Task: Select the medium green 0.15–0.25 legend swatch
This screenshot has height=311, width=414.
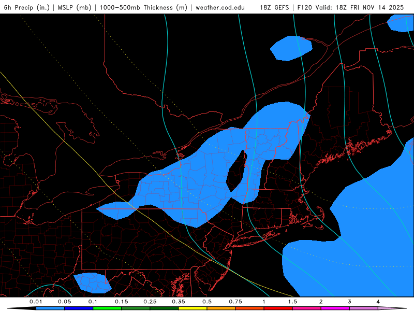Action: point(136,308)
